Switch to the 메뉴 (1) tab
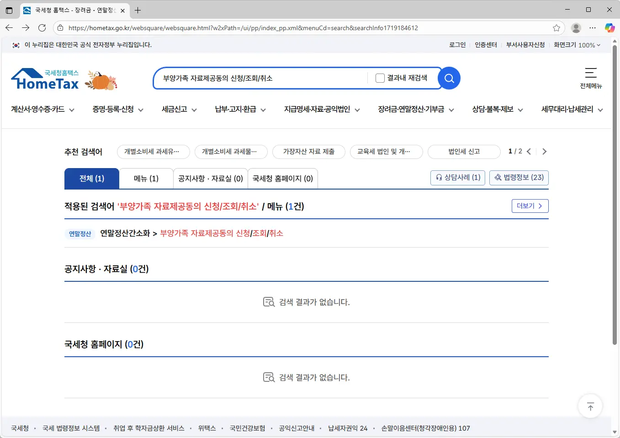Viewport: 620px width, 438px height. point(146,178)
